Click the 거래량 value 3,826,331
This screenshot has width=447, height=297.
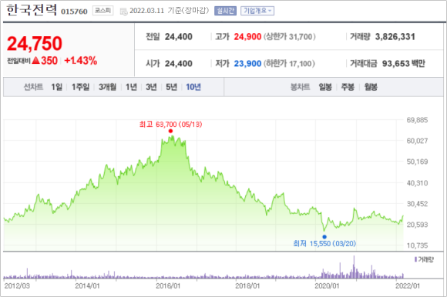395,37
